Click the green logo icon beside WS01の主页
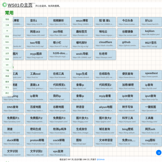The height and width of the screenshot is (162, 162). [x=5, y=5]
